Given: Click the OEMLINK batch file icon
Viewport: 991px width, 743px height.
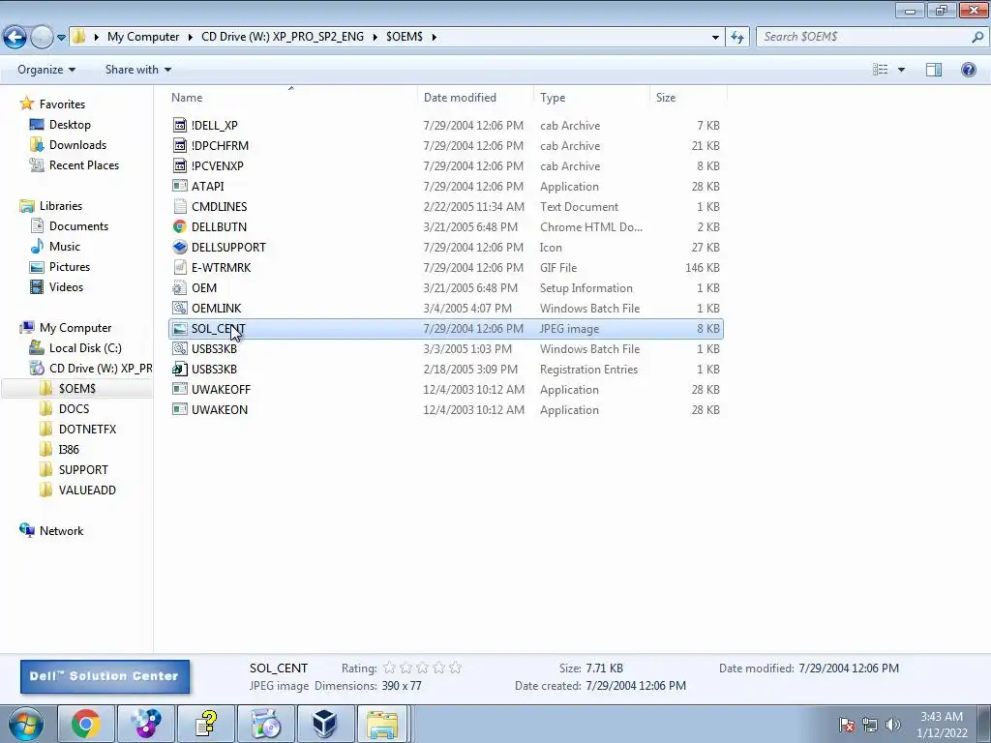Looking at the screenshot, I should click(180, 308).
